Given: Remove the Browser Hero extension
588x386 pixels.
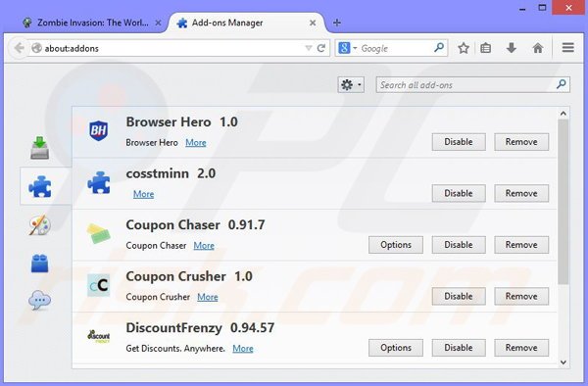Looking at the screenshot, I should click(521, 142).
